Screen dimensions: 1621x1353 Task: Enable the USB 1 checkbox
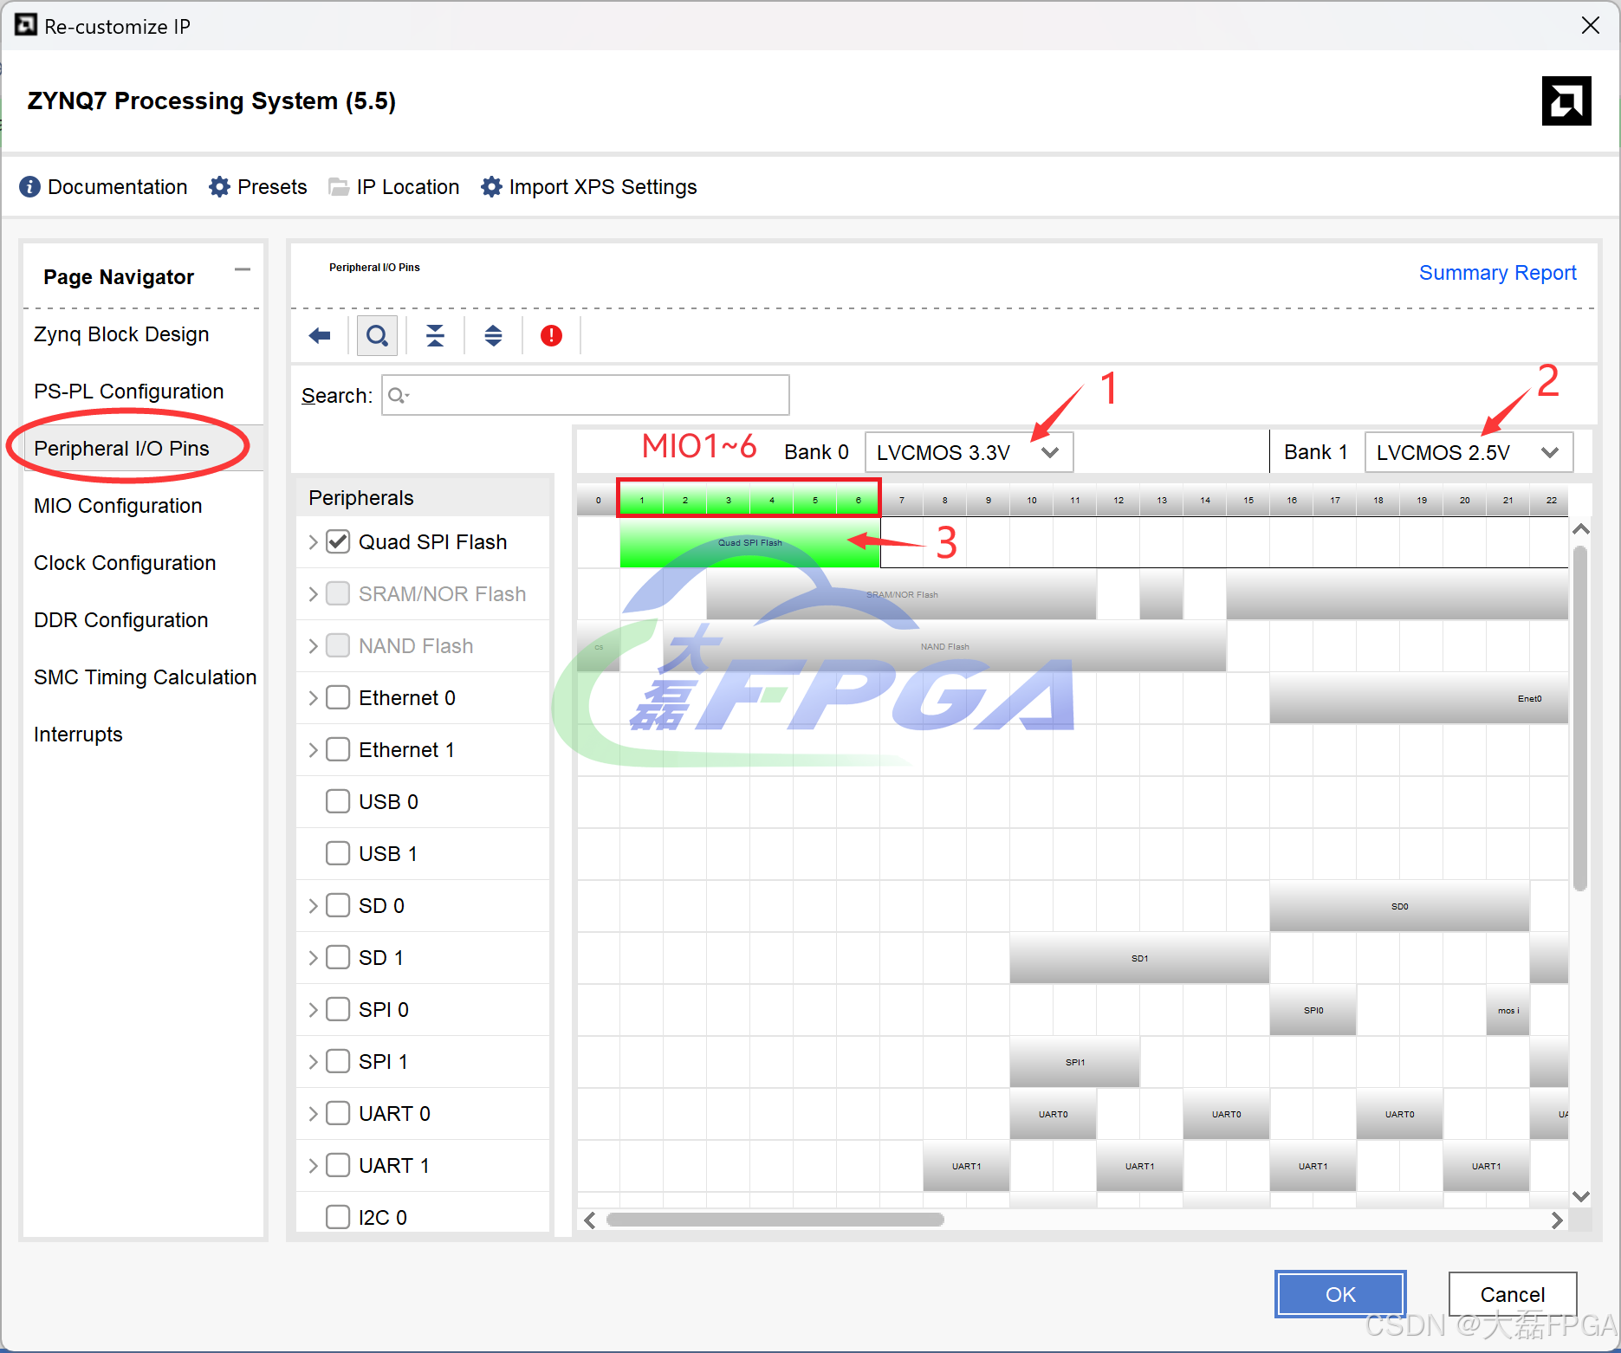338,854
